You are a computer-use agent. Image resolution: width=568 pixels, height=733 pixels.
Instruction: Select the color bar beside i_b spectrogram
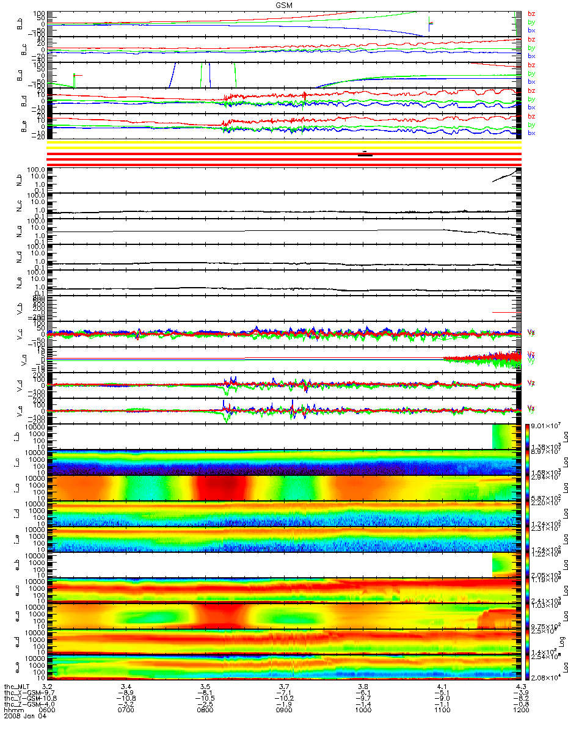pyautogui.click(x=526, y=436)
